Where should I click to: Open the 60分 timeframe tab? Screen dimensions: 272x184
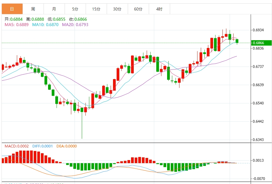coord(138,9)
